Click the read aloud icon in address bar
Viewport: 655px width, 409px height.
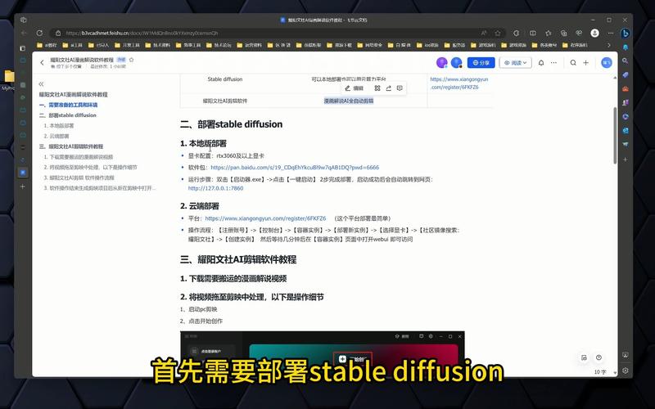click(x=484, y=33)
